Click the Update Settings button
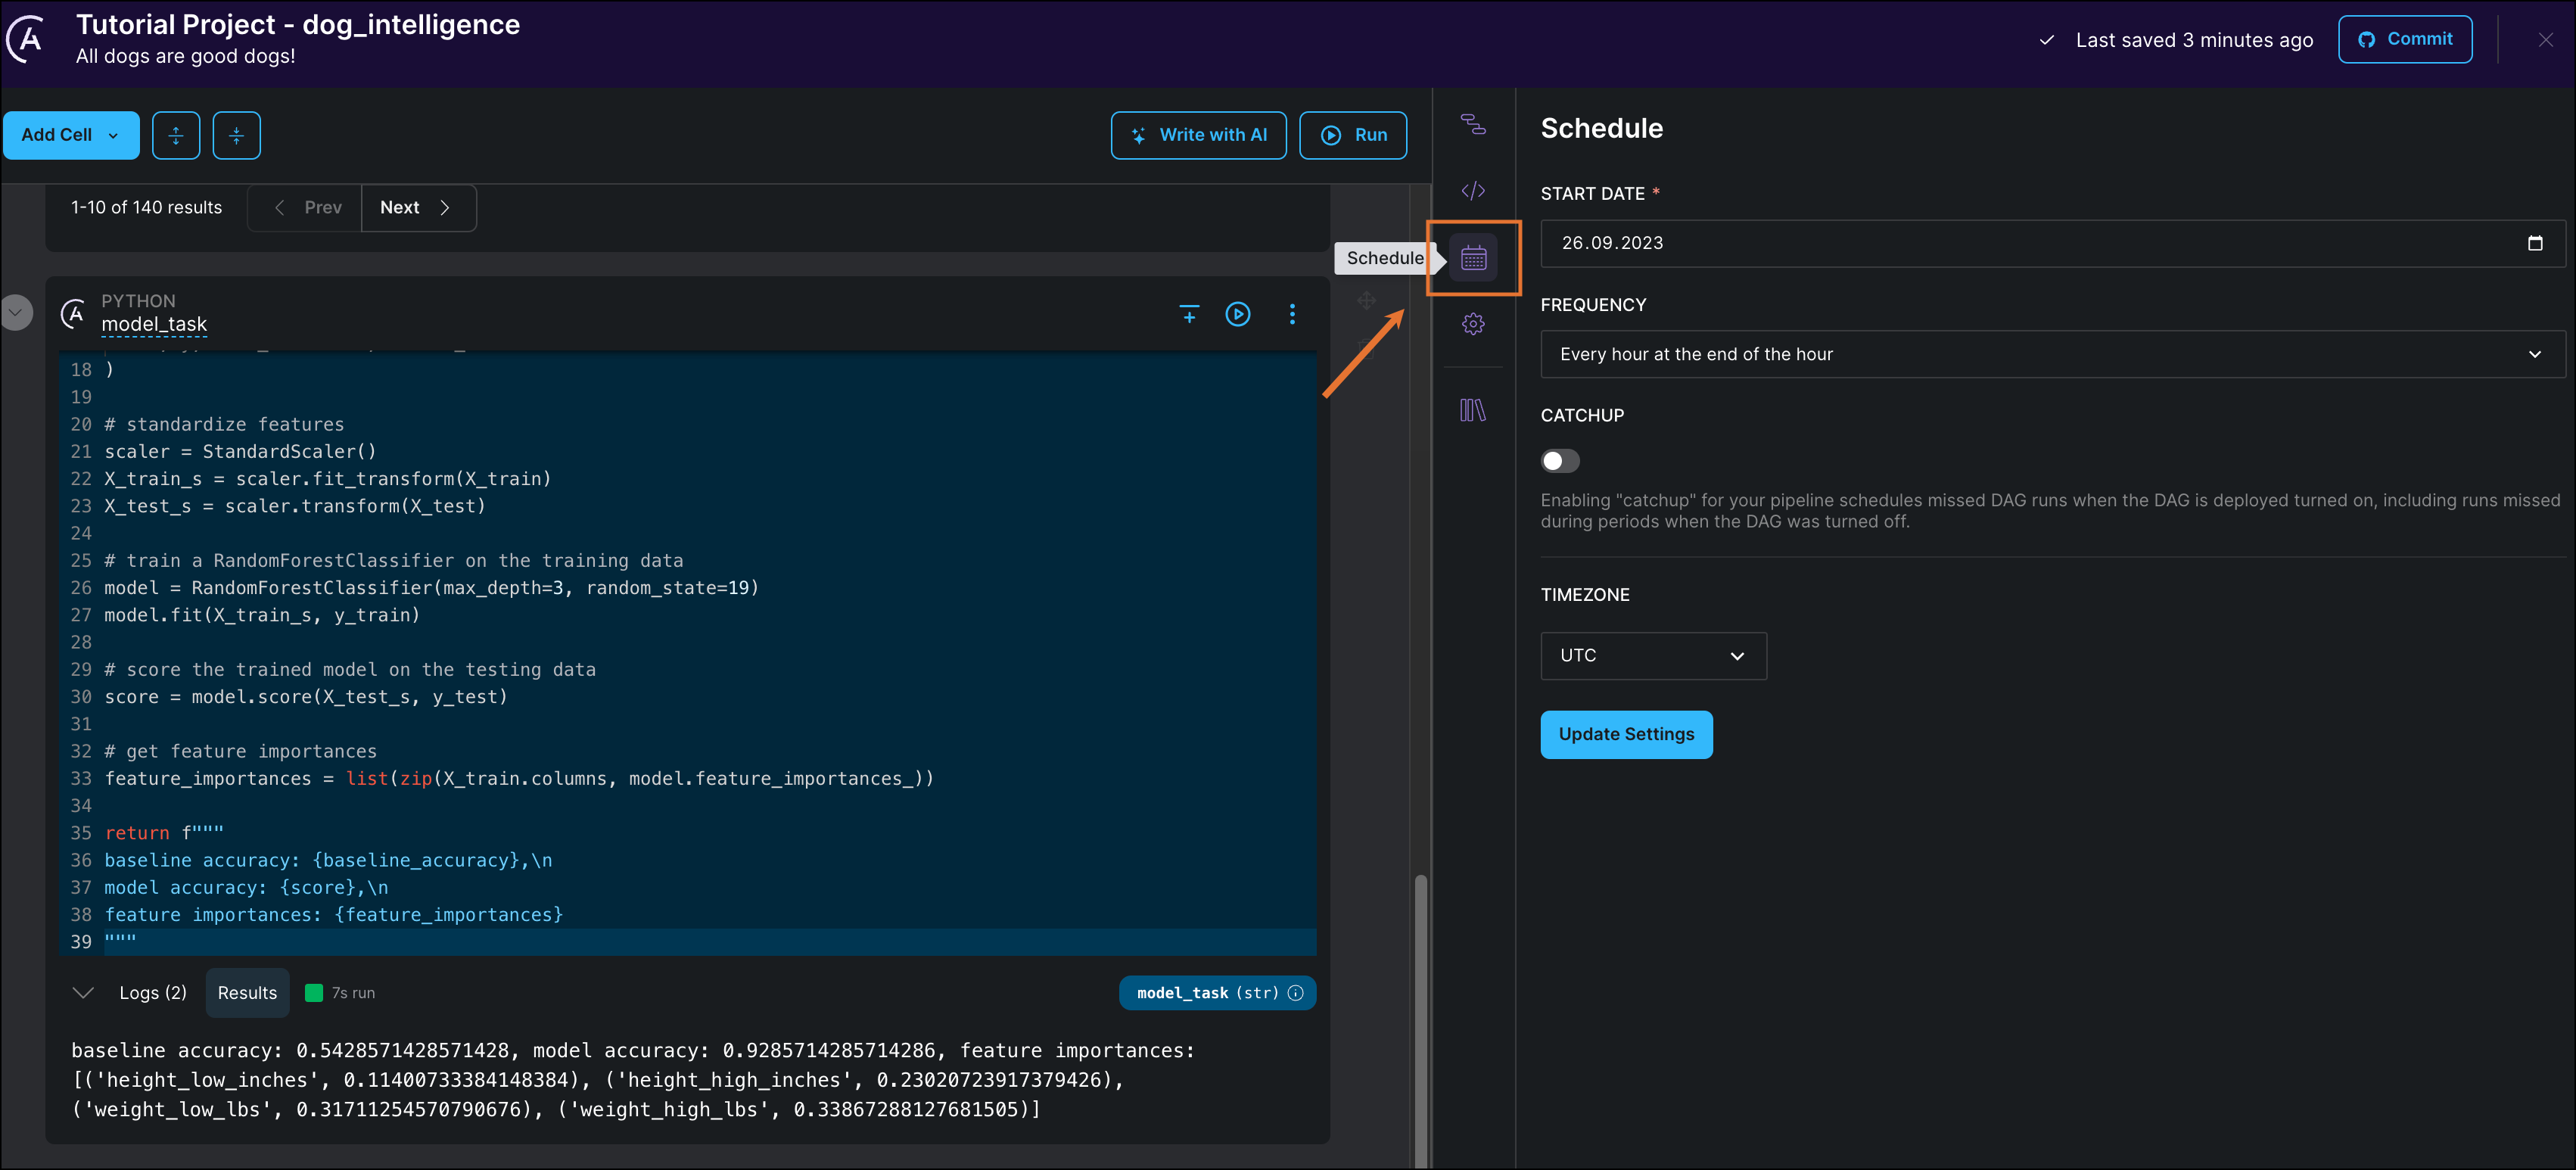This screenshot has width=2576, height=1170. (x=1626, y=733)
